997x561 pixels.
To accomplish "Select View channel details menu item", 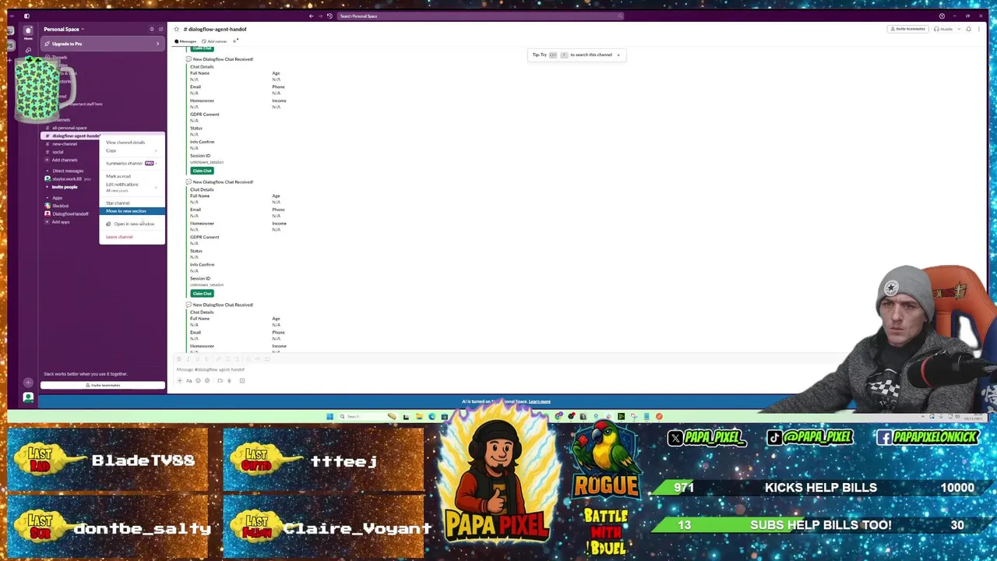I will (125, 143).
